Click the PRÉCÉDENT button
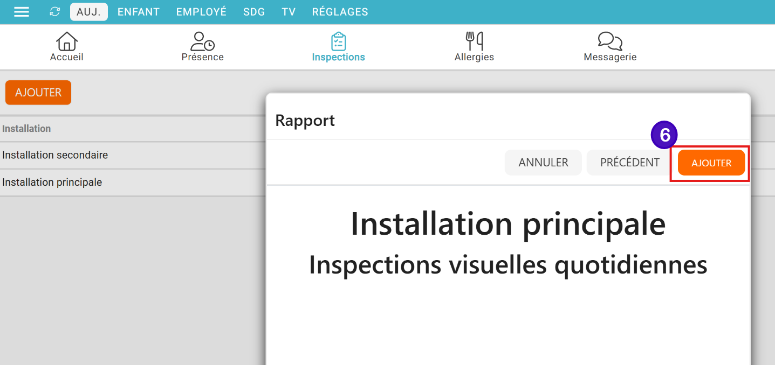This screenshot has height=365, width=775. 629,163
